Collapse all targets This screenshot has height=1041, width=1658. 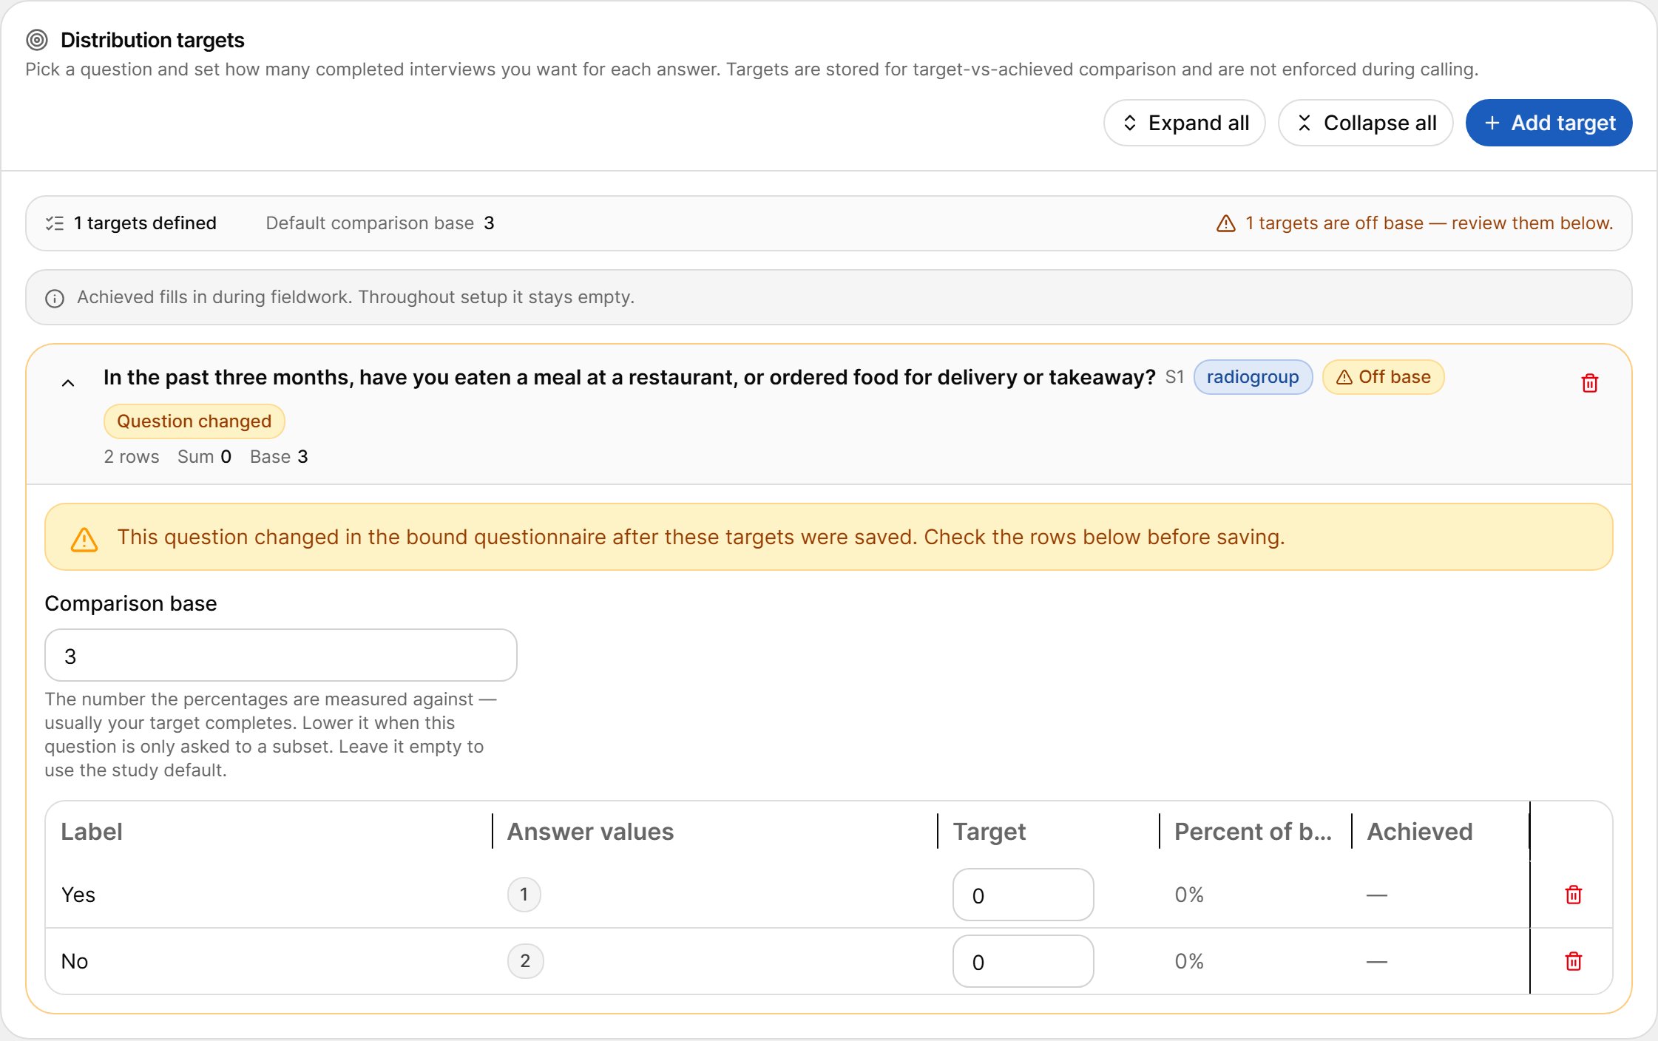click(x=1365, y=123)
